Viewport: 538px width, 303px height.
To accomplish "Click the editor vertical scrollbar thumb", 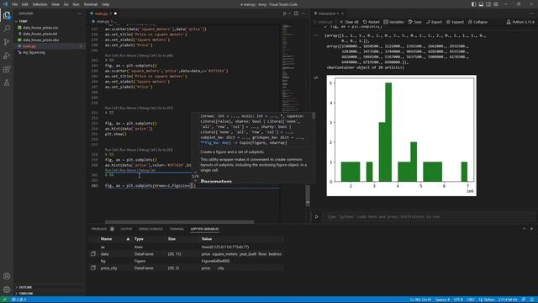I will 308,195.
